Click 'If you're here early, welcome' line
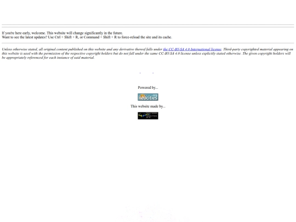This screenshot has width=296, height=222. (62, 33)
